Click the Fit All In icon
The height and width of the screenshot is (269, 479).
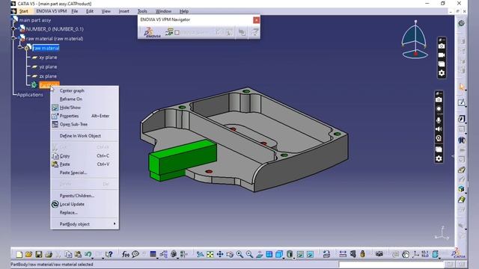(210, 254)
